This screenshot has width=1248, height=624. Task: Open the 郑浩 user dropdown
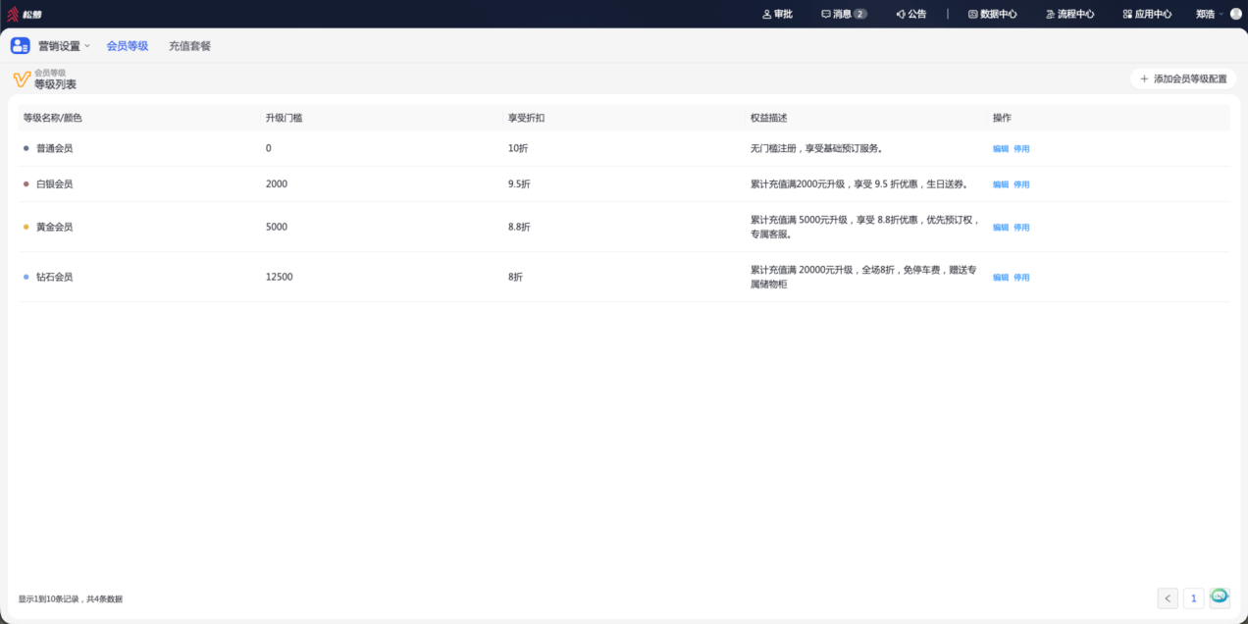[x=1210, y=14]
